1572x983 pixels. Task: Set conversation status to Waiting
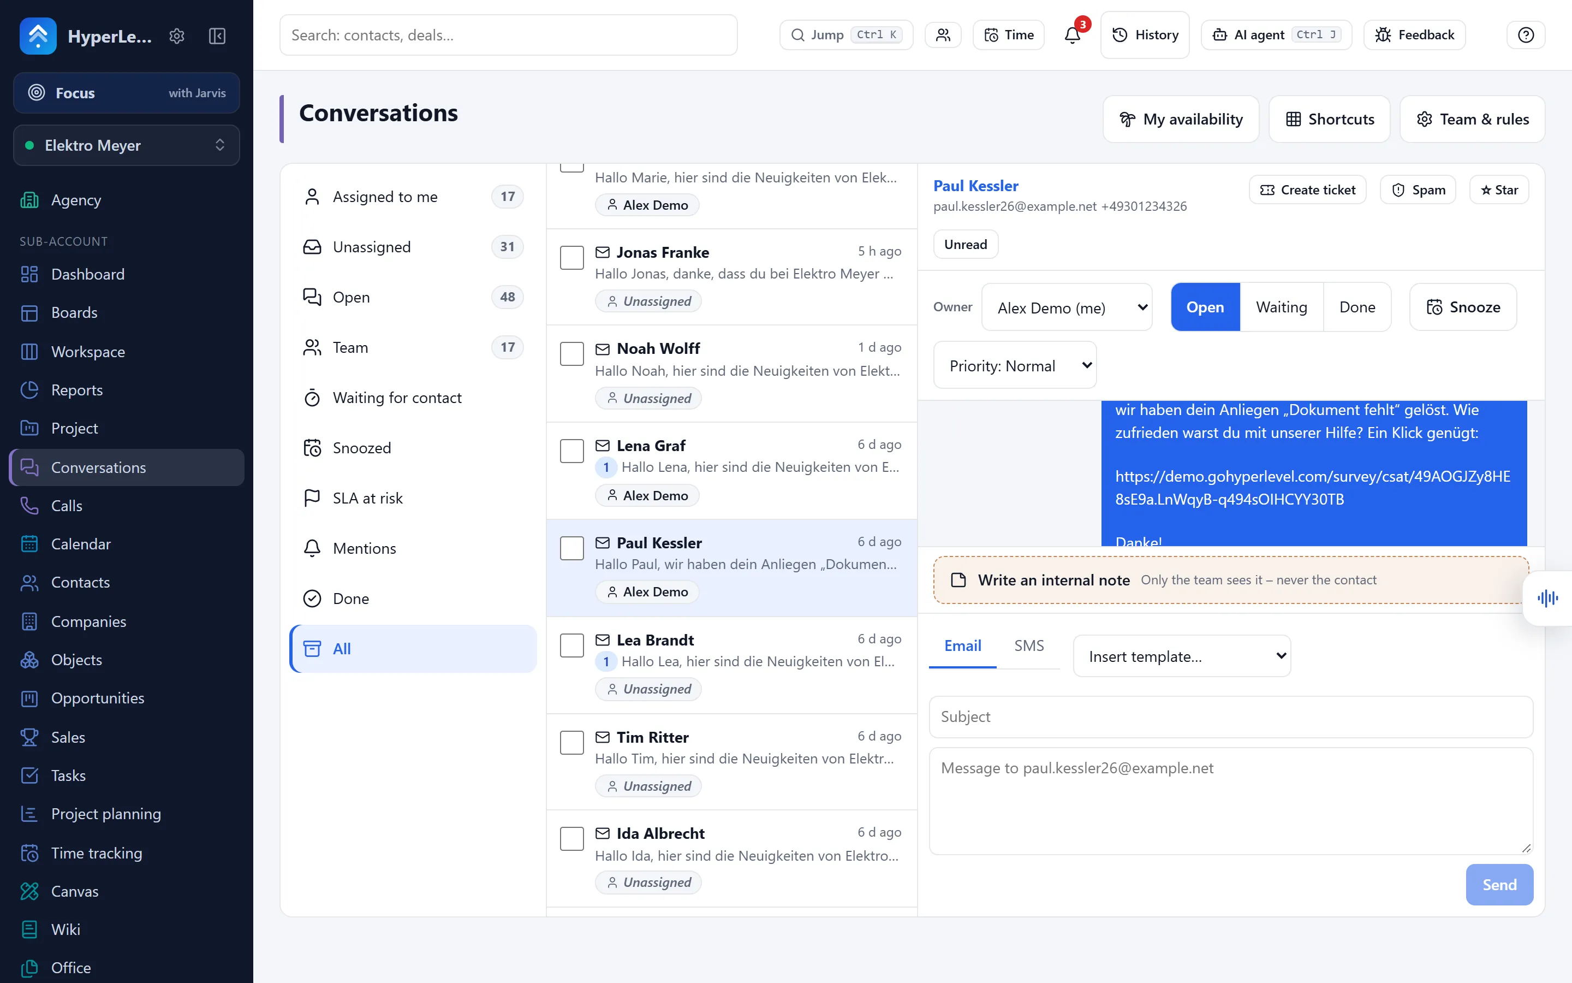[1281, 307]
